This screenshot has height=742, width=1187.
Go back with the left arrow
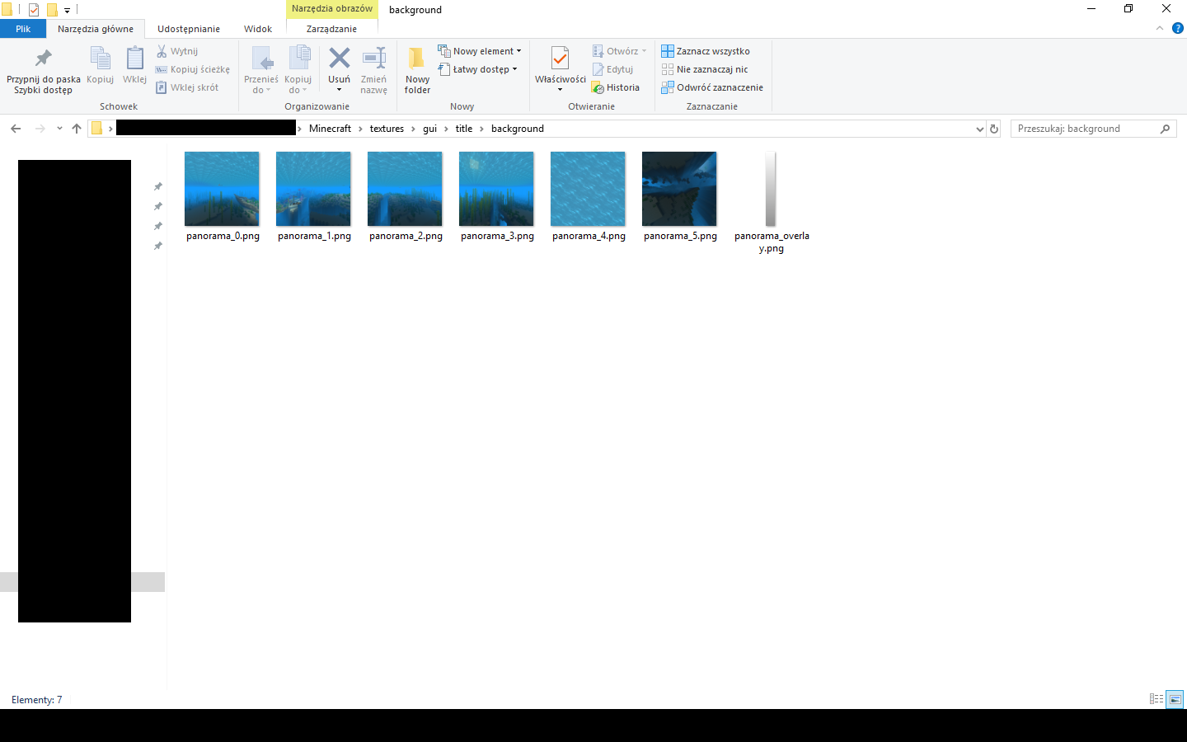(16, 129)
